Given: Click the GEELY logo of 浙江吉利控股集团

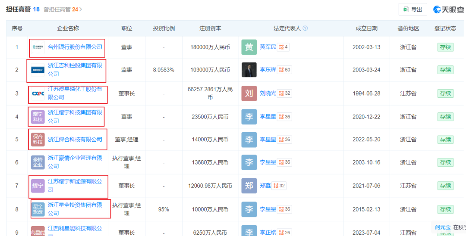Looking at the screenshot, I should 38,70.
